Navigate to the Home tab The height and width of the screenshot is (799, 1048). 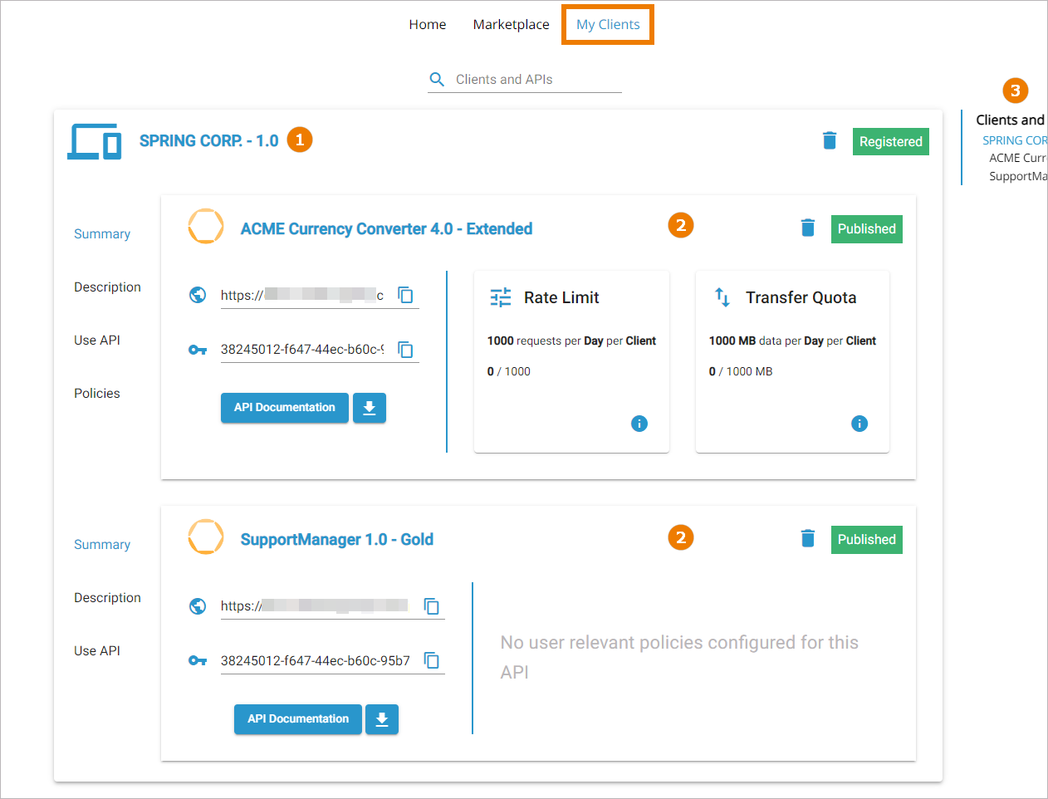point(428,25)
